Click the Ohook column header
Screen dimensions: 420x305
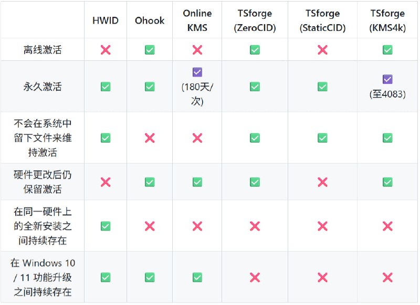point(150,20)
